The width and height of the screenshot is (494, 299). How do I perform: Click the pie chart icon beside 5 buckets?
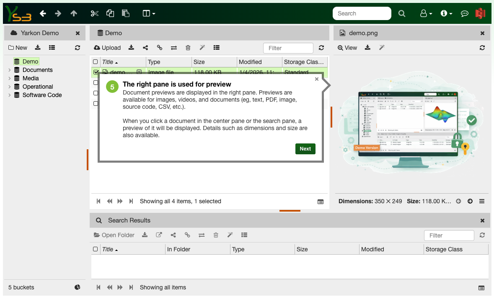tap(78, 287)
